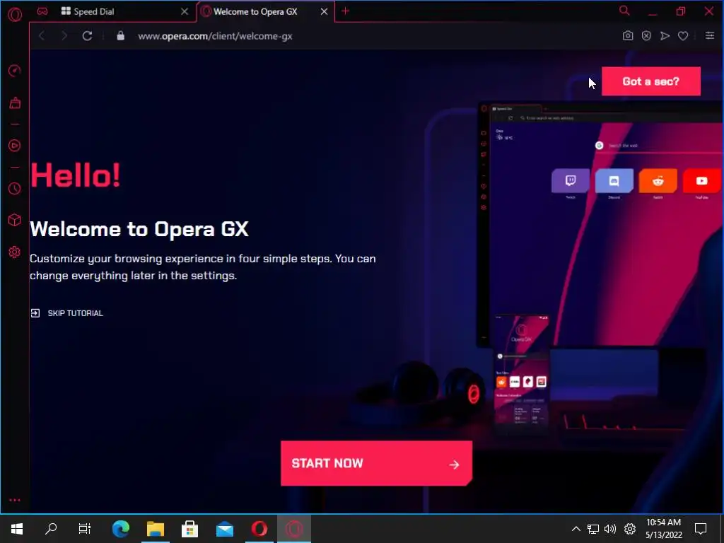Image resolution: width=724 pixels, height=543 pixels.
Task: Search in tabs magnifier icon
Action: [x=624, y=11]
